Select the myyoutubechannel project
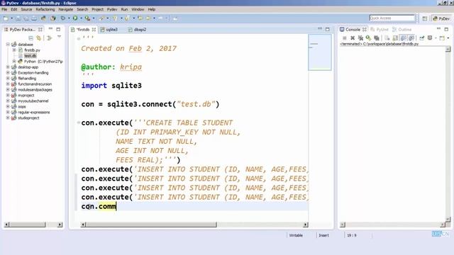The width and height of the screenshot is (454, 255). point(33,101)
